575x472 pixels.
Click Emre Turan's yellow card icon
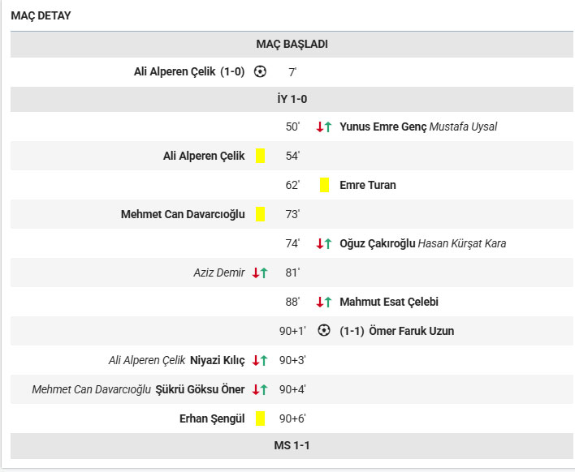coord(324,185)
